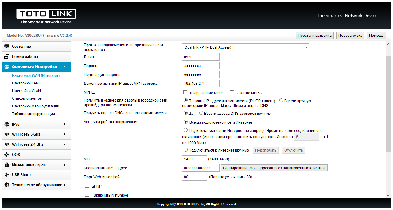Click the vertical scrollbar up arrow
Image resolution: width=393 pixels, height=210 pixels.
(x=388, y=44)
